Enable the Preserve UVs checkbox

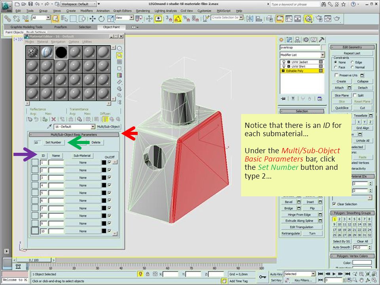336,75
